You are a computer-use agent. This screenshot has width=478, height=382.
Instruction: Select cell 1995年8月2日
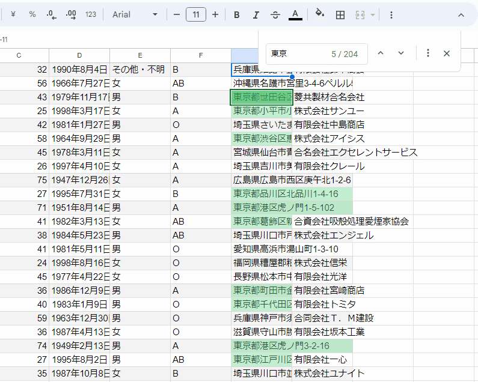click(x=79, y=359)
